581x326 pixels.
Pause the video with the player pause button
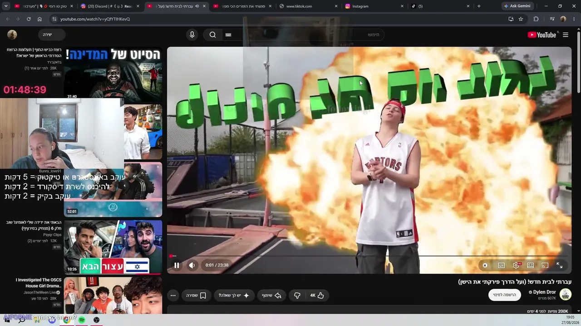coord(177,265)
